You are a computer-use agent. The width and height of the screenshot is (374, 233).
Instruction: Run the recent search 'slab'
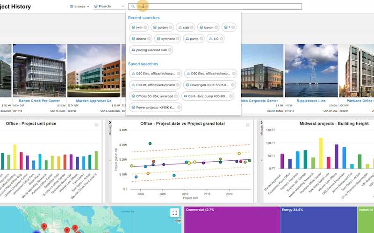(x=186, y=27)
